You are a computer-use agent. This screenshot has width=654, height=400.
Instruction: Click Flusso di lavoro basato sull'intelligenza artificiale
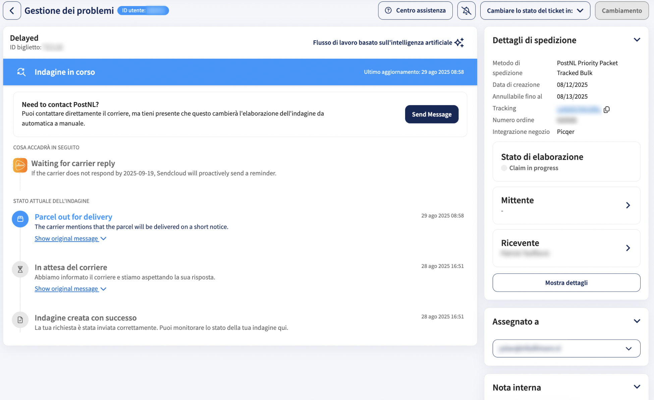tap(382, 43)
